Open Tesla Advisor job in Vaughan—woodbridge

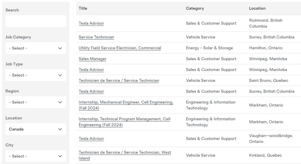[x=91, y=139]
